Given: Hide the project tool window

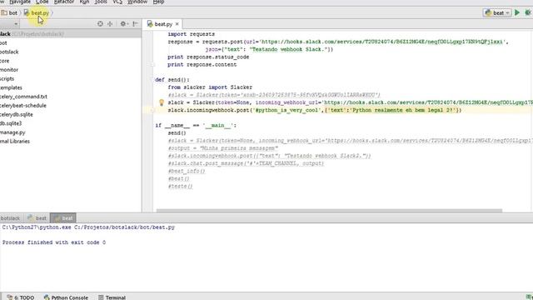Looking at the screenshot, I should coord(135,24).
